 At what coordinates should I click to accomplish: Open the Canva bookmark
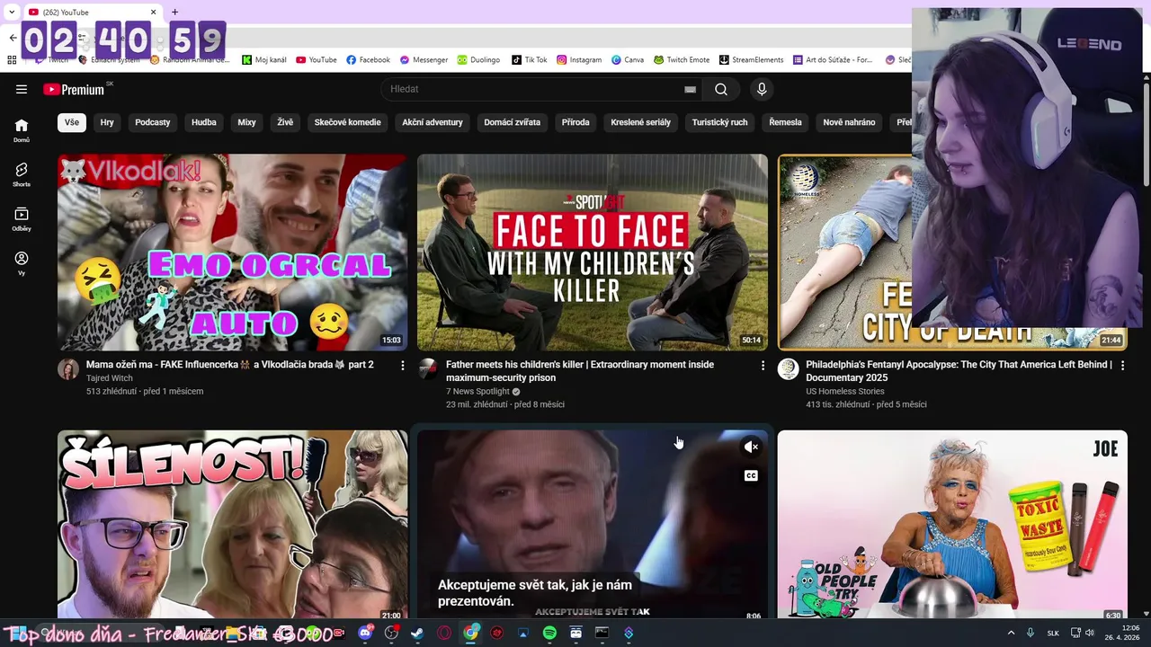point(628,60)
